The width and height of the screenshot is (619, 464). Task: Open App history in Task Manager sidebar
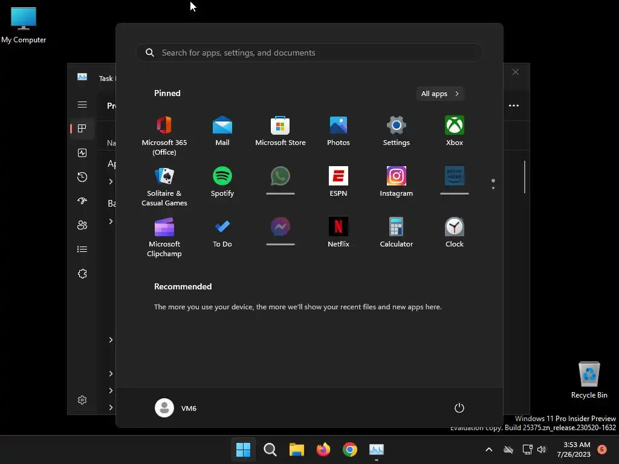82,177
